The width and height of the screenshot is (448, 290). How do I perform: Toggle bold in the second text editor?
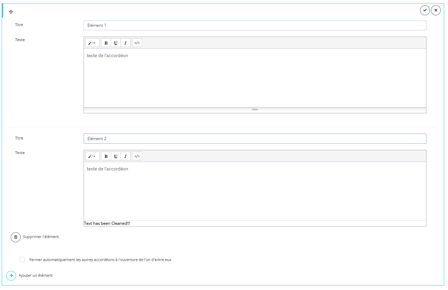click(106, 156)
